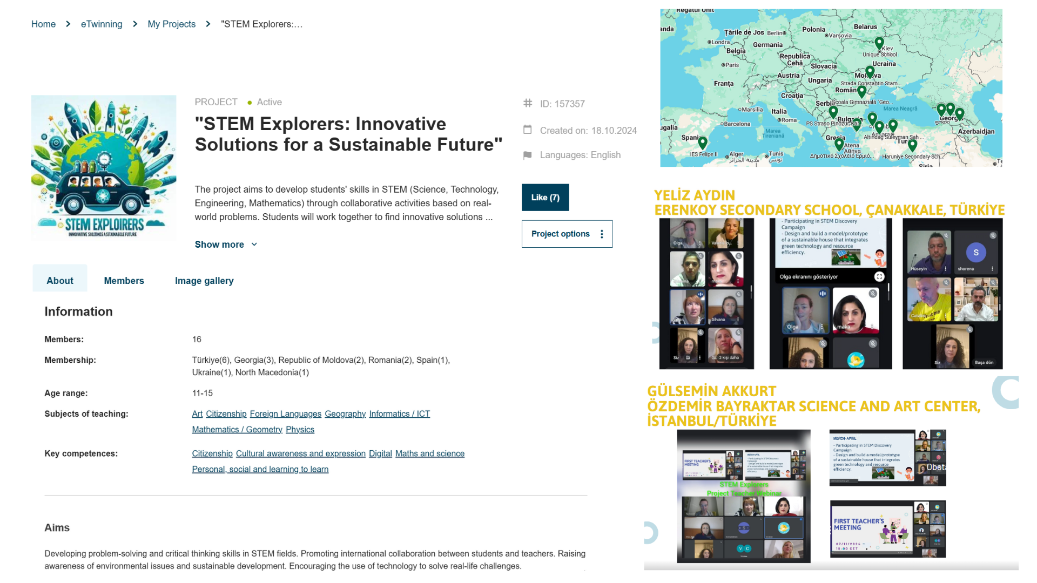The height and width of the screenshot is (583, 1037).
Task: Click the hashtag icon beside project ID
Action: pos(528,103)
